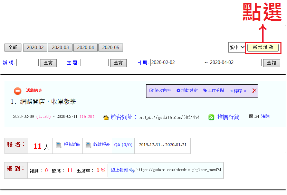Open 工作分配 tag option

pyautogui.click(x=213, y=91)
